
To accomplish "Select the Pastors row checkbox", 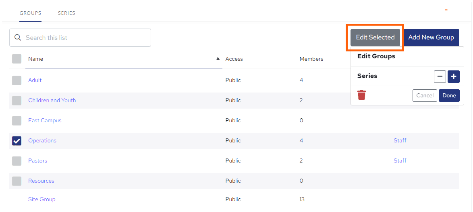I will click(17, 161).
